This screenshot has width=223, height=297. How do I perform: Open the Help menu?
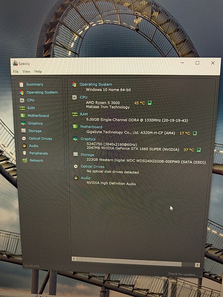click(38, 71)
